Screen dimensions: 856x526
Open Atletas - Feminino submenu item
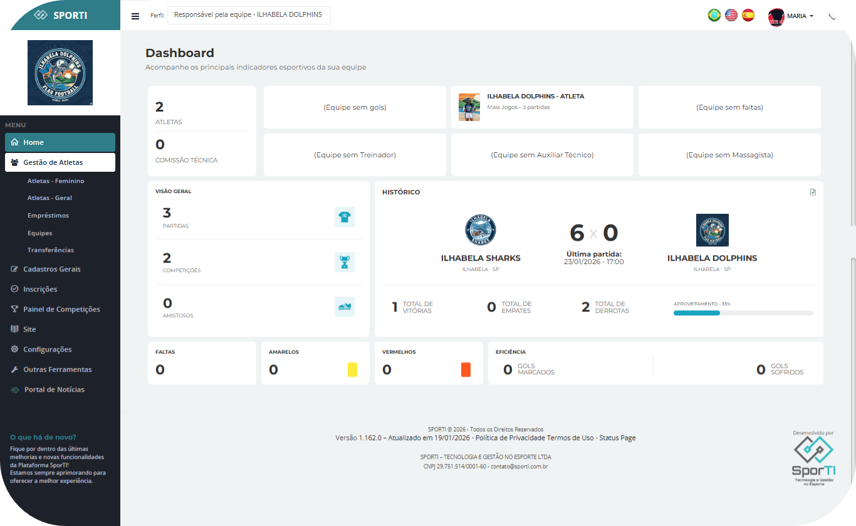[56, 181]
